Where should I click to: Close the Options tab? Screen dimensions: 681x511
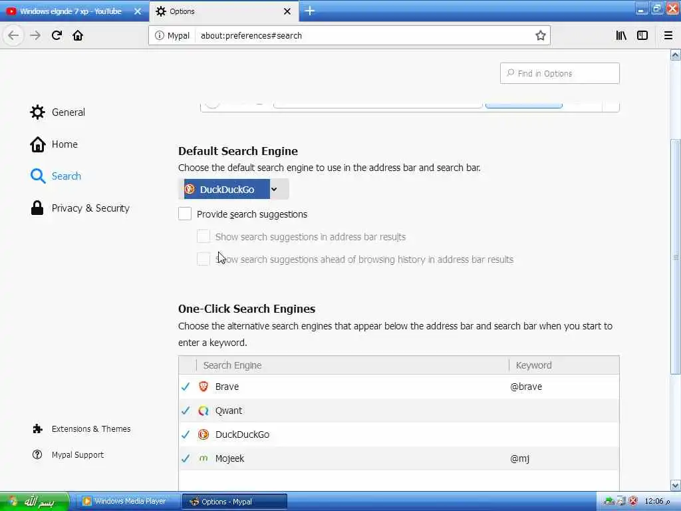(287, 11)
